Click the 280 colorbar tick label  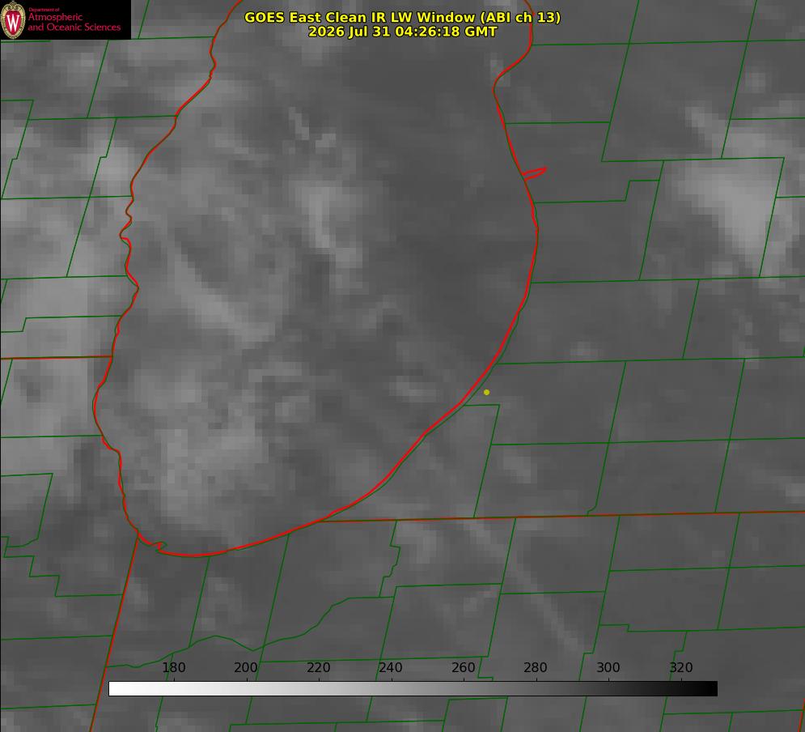click(x=536, y=667)
